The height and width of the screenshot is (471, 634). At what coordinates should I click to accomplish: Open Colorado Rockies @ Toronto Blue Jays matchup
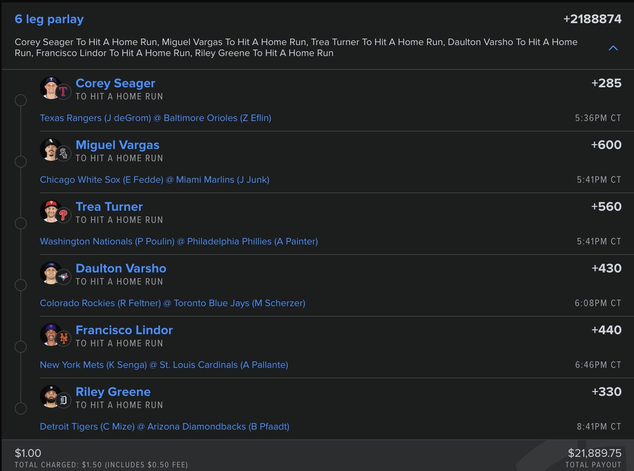click(173, 304)
